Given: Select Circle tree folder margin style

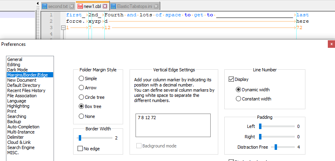Looking at the screenshot, I should [82, 97].
